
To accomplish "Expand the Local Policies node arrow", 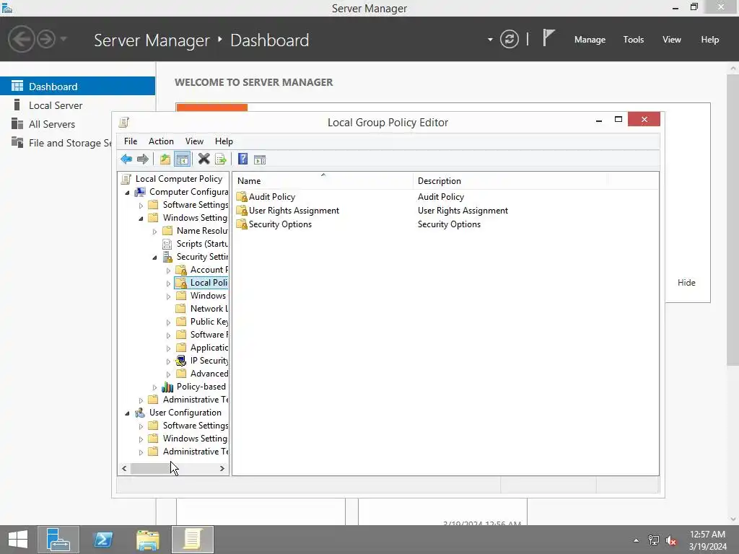I will click(x=168, y=283).
